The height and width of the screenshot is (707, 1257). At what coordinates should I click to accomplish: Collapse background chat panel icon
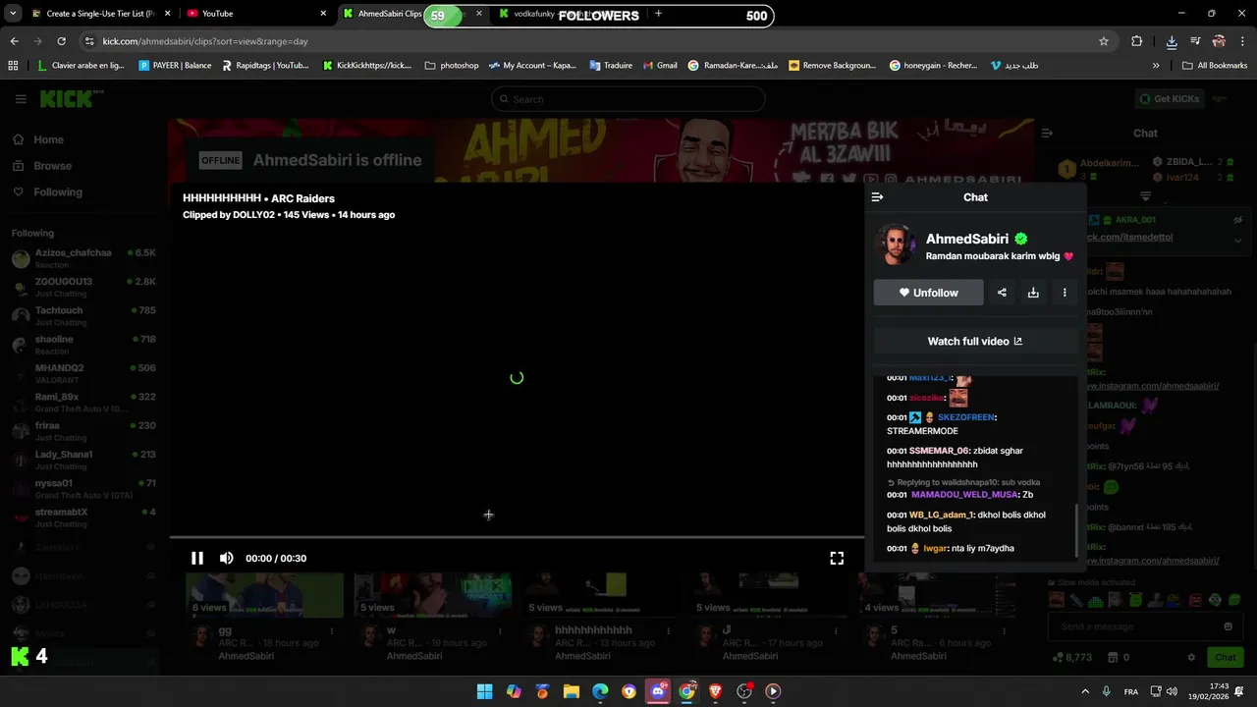coord(1047,133)
